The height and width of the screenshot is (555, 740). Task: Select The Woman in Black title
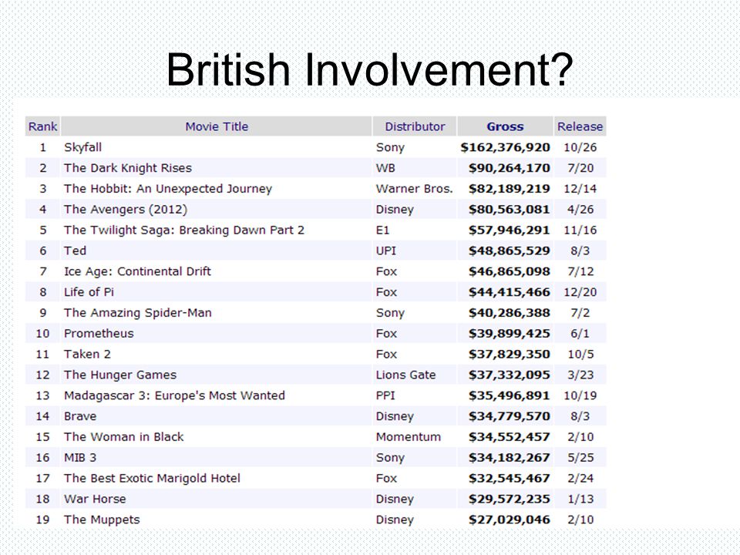pyautogui.click(x=123, y=437)
